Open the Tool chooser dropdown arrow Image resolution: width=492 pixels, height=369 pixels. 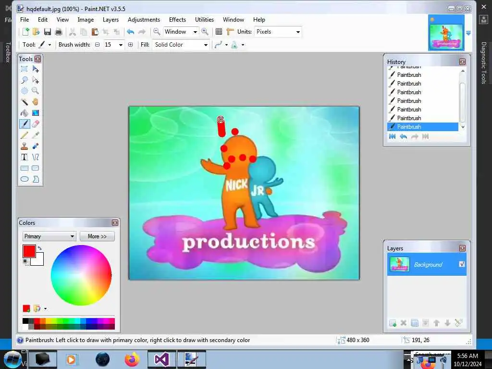click(49, 45)
